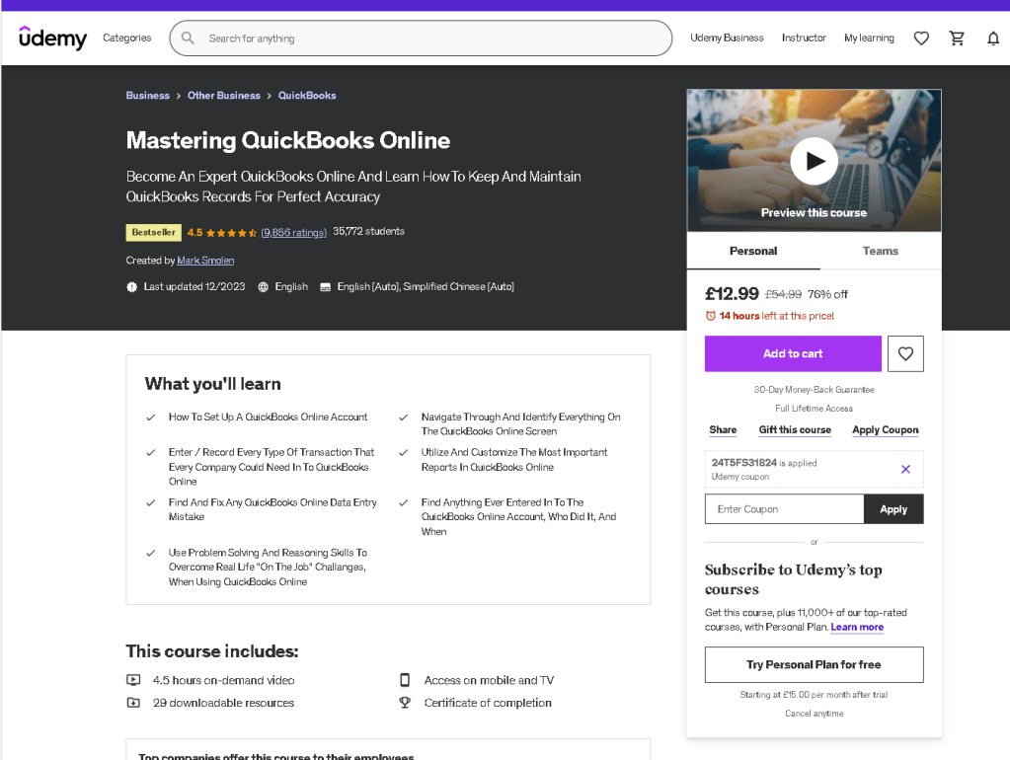The image size is (1010, 760).
Task: Select the Personal tab
Action: (753, 251)
